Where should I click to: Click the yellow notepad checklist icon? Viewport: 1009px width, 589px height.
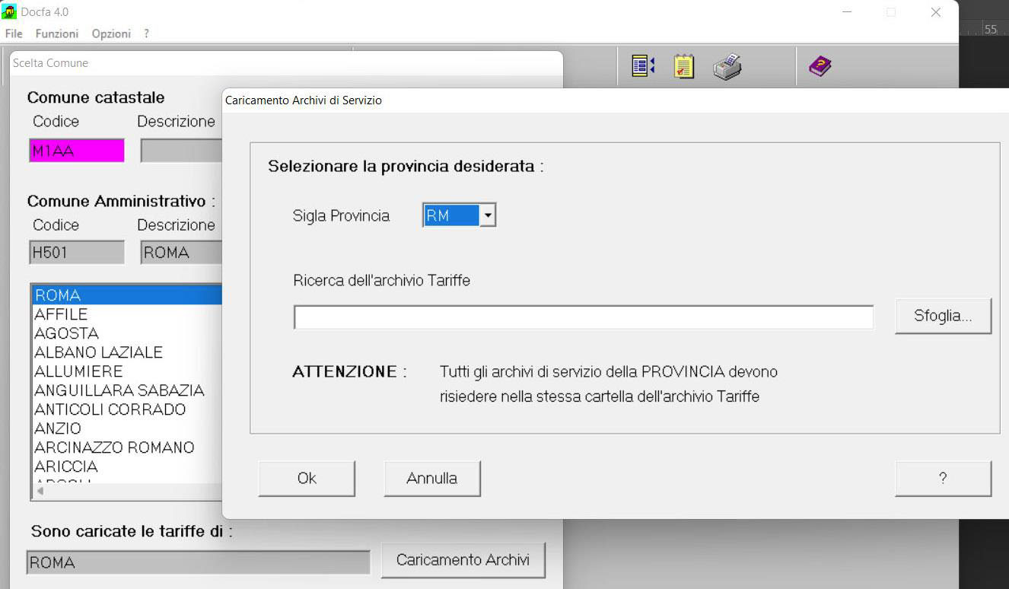click(x=684, y=67)
